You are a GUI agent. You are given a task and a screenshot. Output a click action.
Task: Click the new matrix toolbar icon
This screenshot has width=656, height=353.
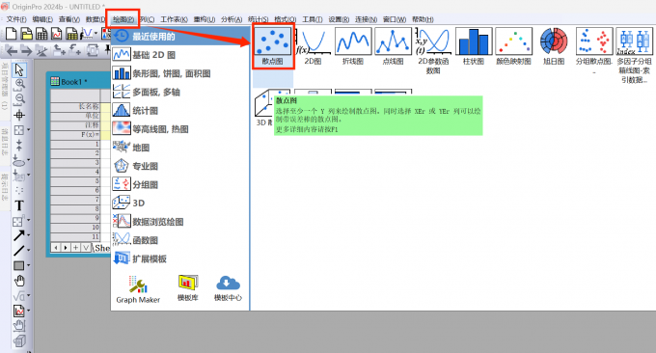point(71,34)
